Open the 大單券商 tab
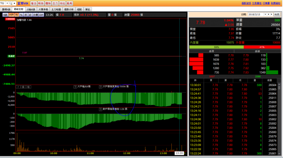Image resolution: width=283 pixels, height=158 pixels. point(43,9)
